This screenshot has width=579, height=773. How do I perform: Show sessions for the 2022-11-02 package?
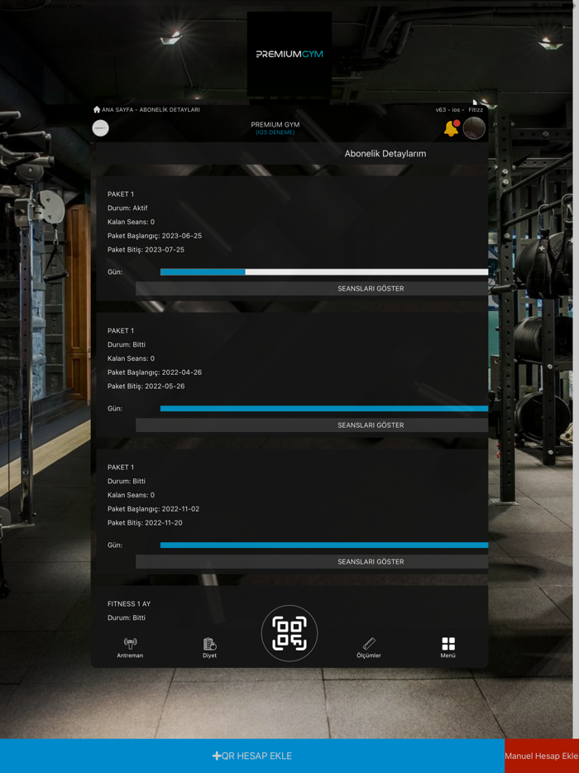(312, 561)
